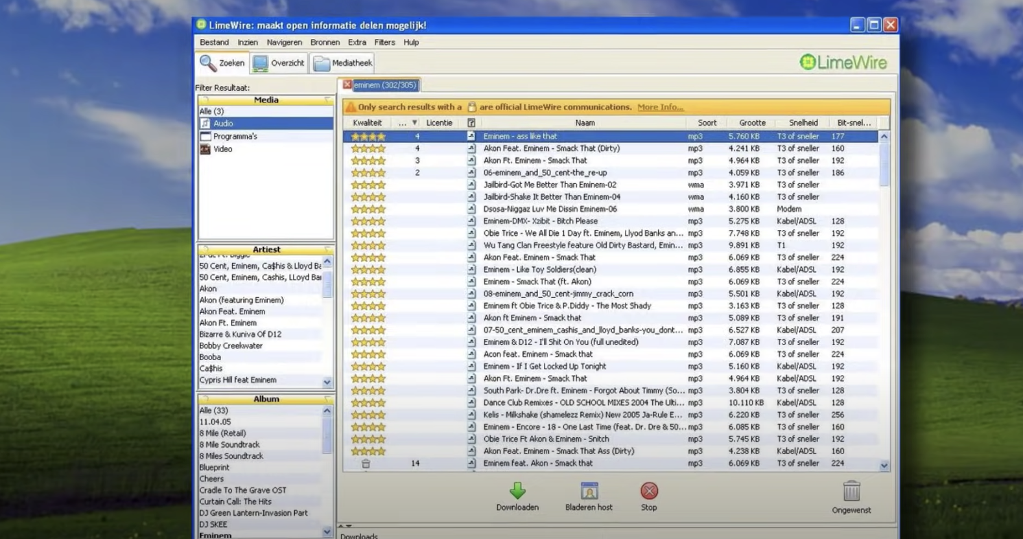Click the count column sort arrow

tap(415, 122)
